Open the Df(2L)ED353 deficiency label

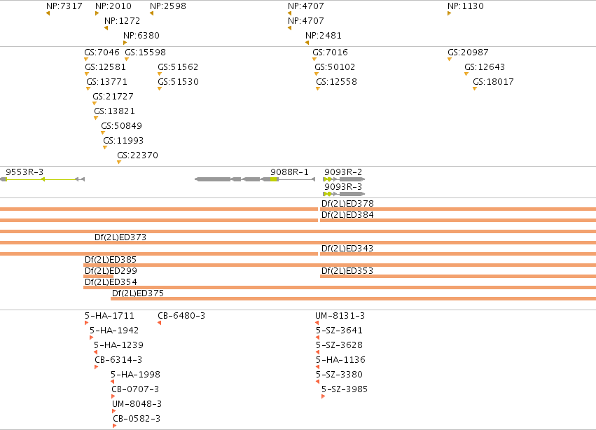(347, 271)
